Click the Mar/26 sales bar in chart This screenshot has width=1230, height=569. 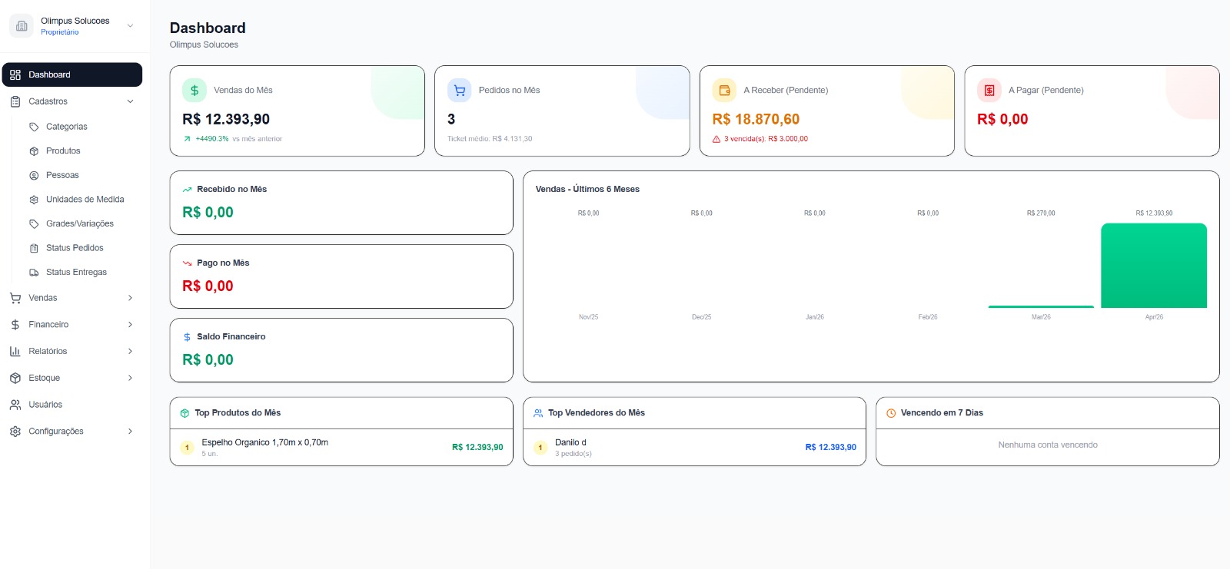coord(1041,306)
